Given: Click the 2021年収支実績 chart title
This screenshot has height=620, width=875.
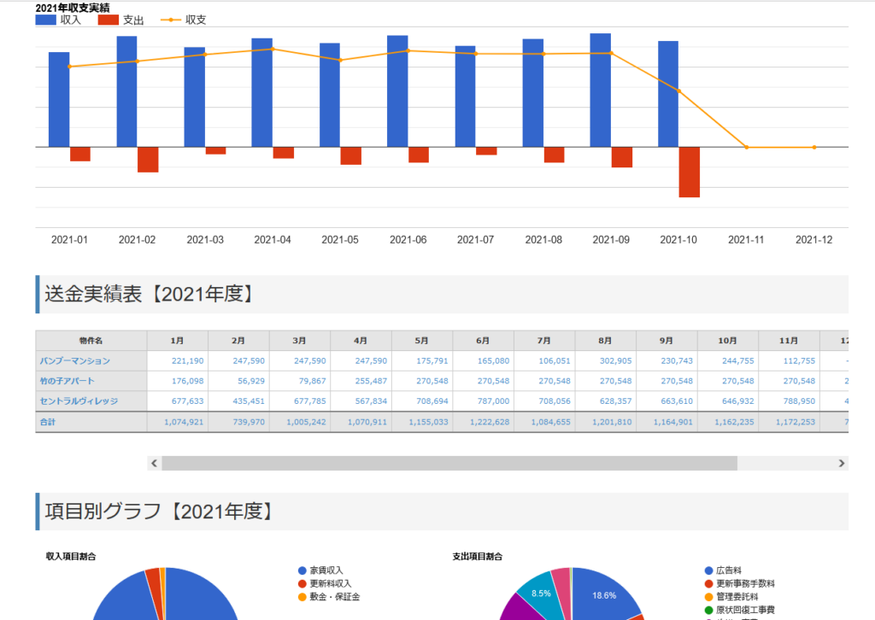Looking at the screenshot, I should pos(73,8).
